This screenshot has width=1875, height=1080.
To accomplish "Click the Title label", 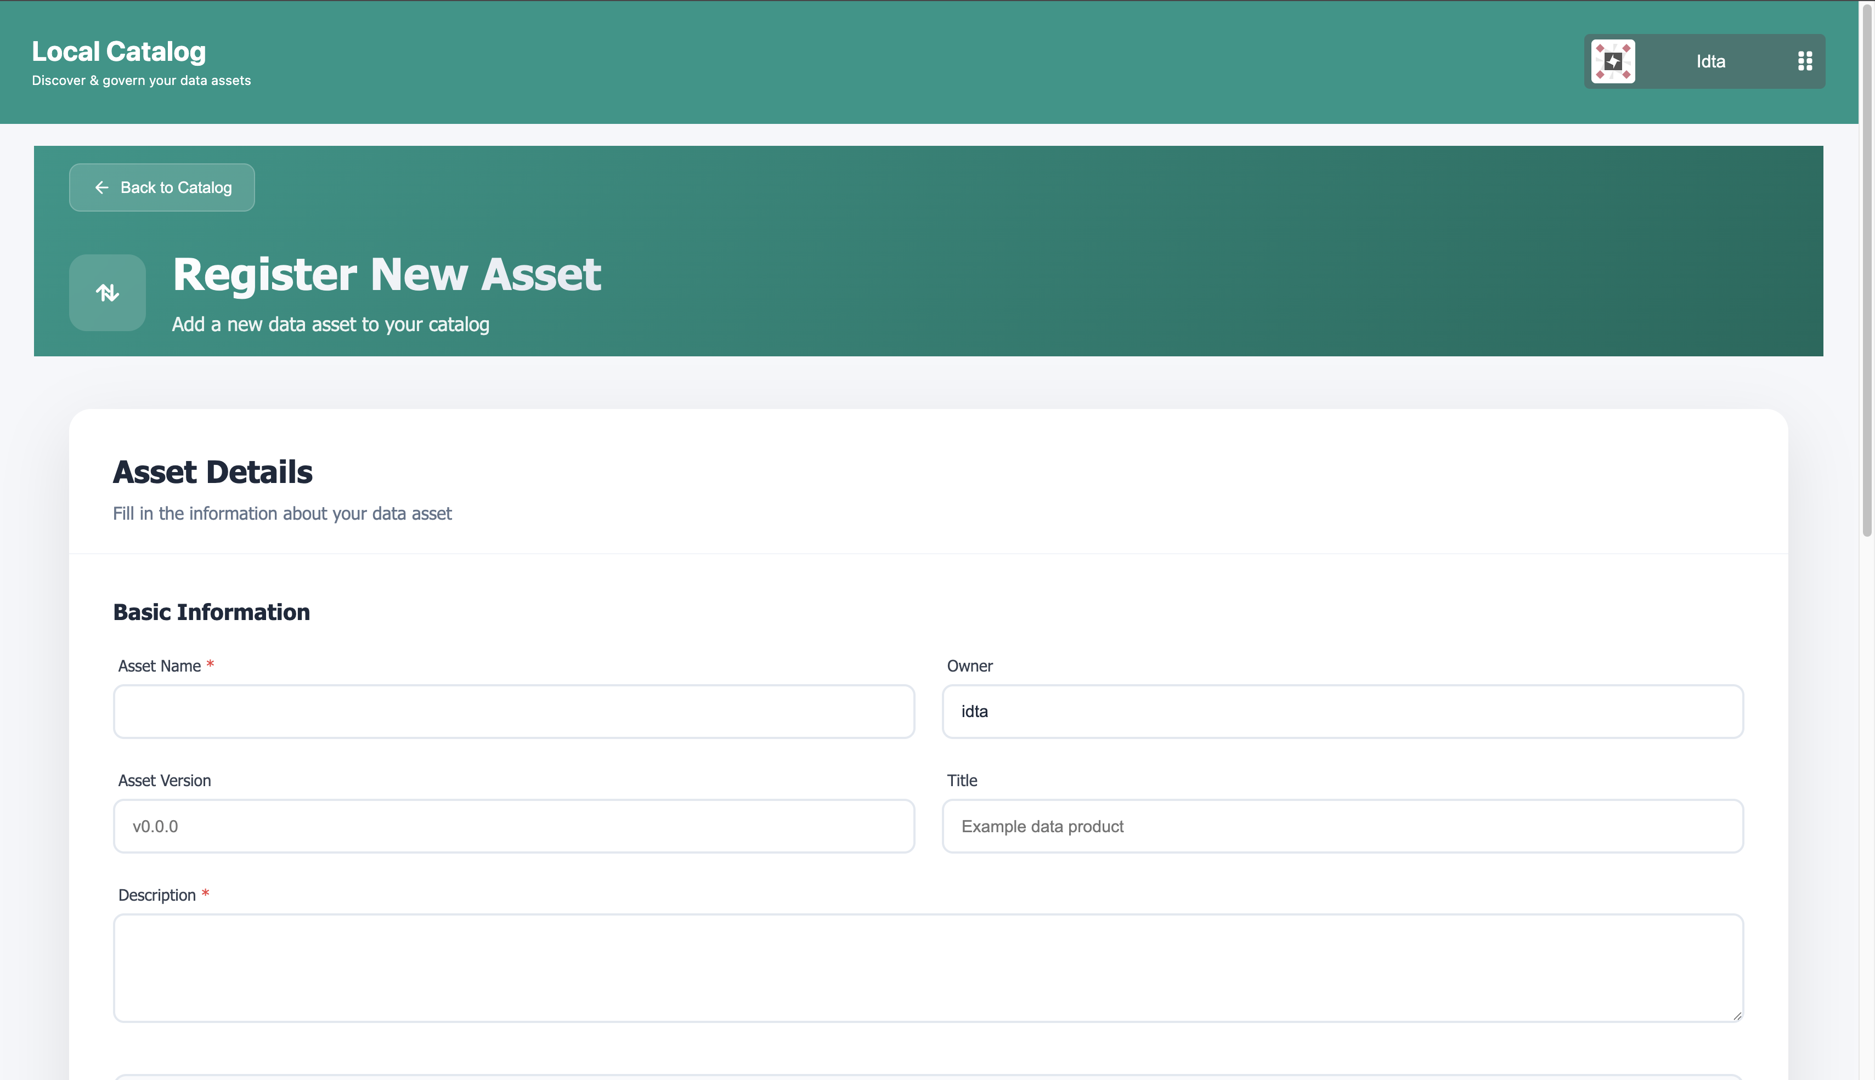I will pyautogui.click(x=962, y=780).
